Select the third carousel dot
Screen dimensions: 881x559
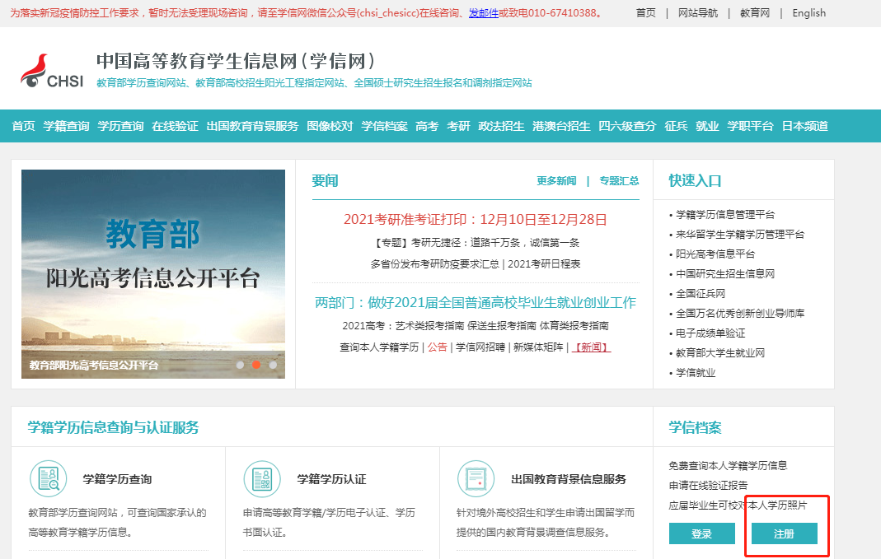click(x=273, y=365)
